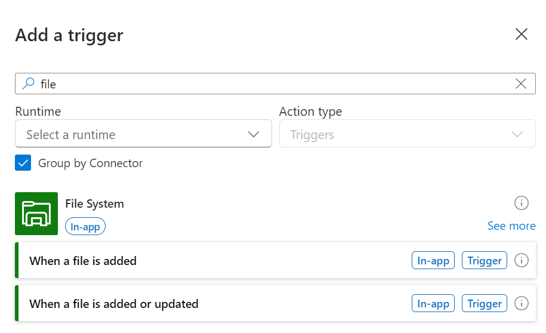The image size is (546, 333).
Task: Click the info icon beside File System
Action: coord(521,203)
